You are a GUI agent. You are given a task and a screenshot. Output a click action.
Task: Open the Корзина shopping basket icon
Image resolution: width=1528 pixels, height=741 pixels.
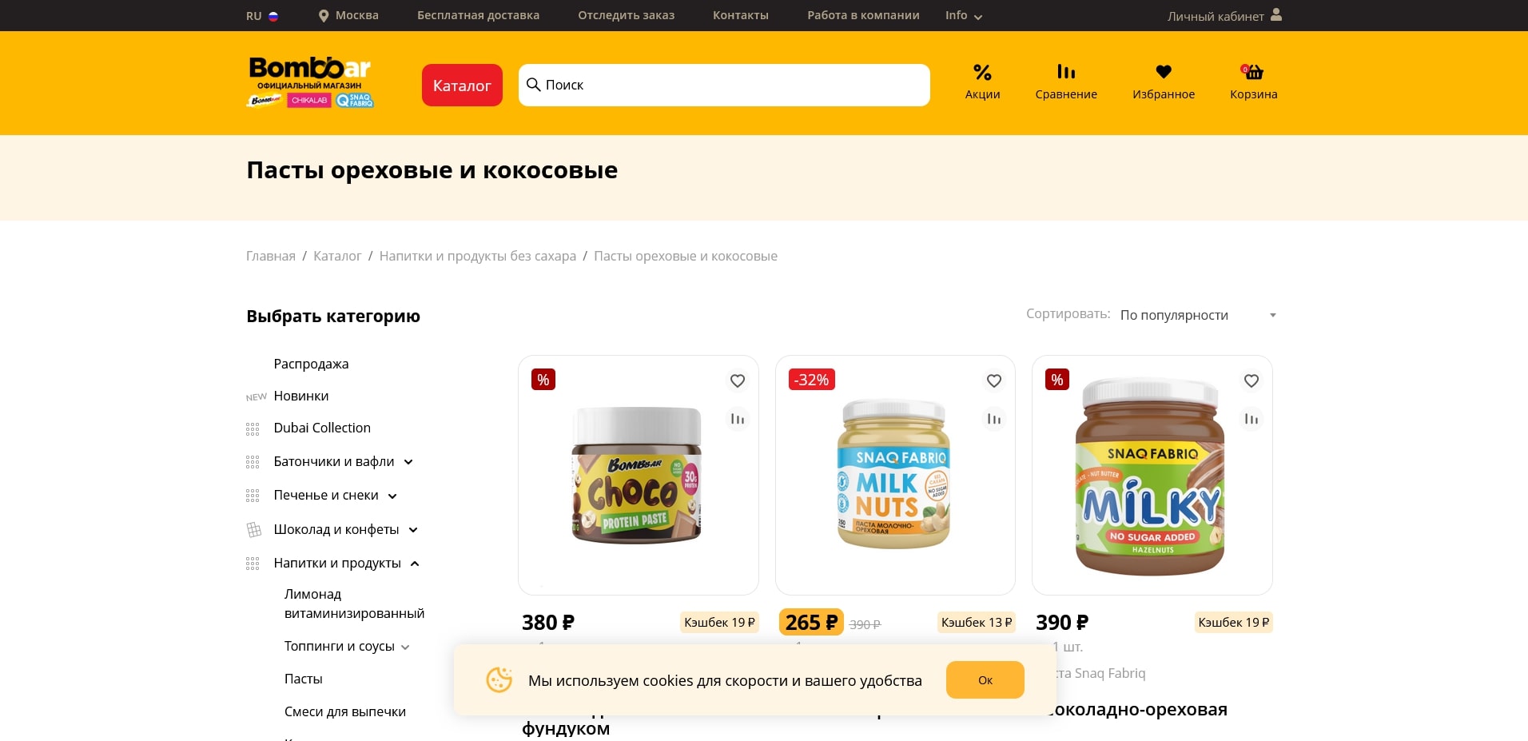coord(1253,72)
